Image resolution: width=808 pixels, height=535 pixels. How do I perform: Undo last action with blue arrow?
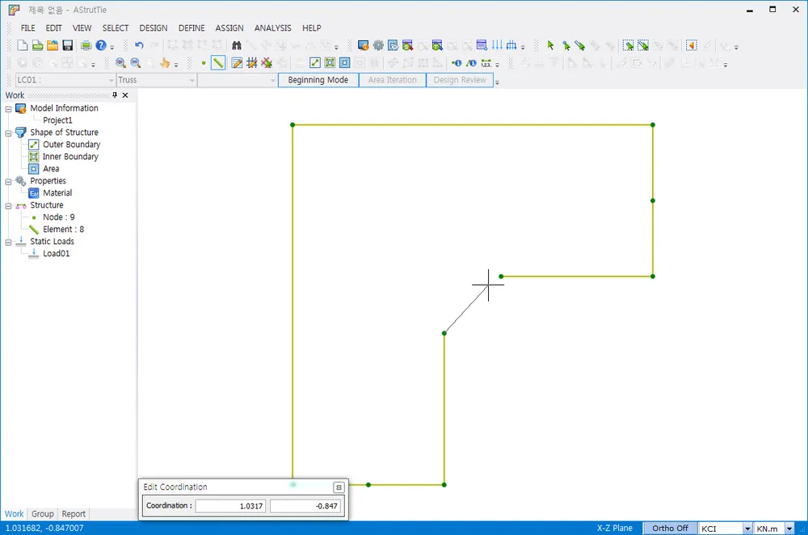click(x=139, y=46)
